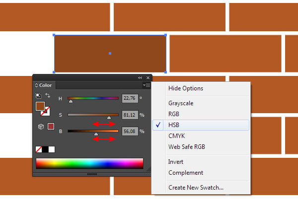Click the top-right anchor of selected brick
This screenshot has width=298, height=205.
pos(166,35)
